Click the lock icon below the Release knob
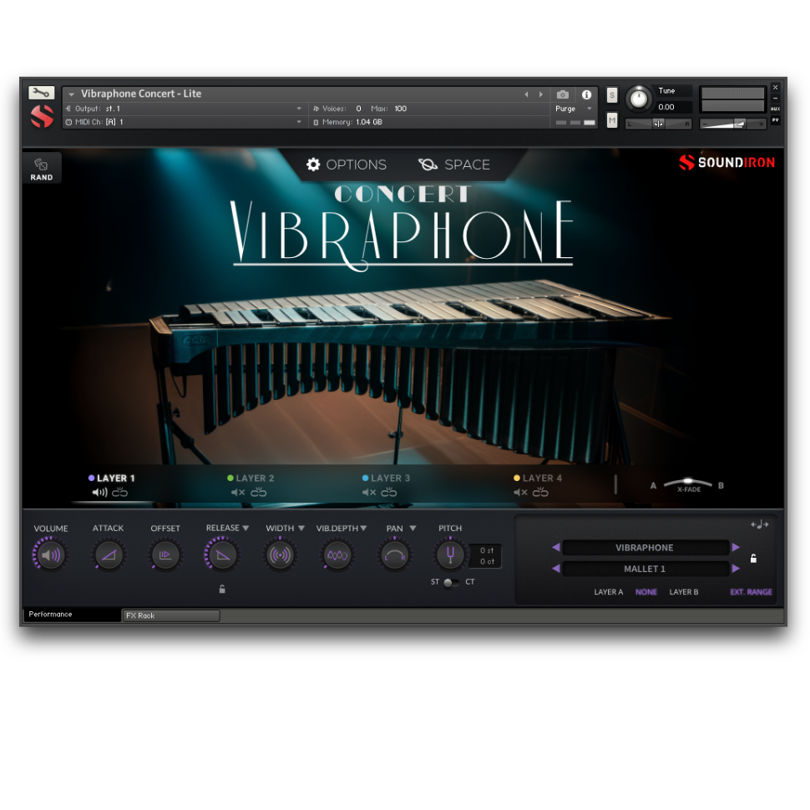Image resolution: width=810 pixels, height=810 pixels. pyautogui.click(x=222, y=589)
